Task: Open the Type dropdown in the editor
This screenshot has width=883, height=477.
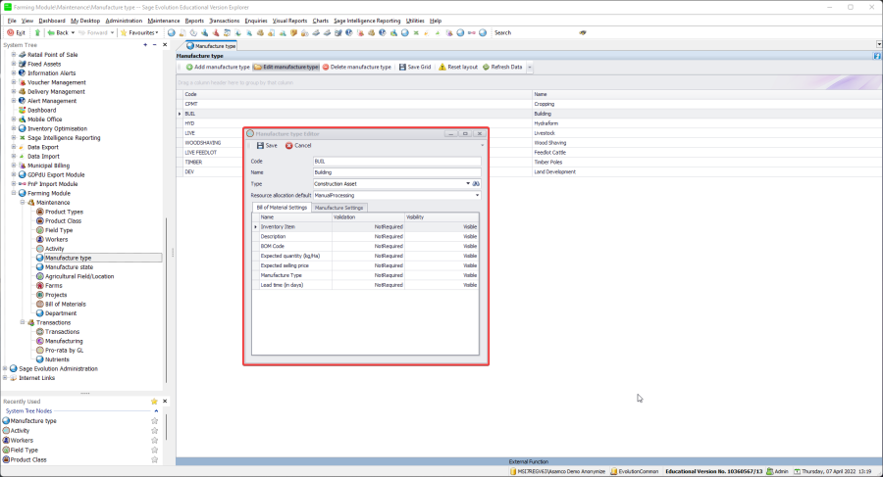Action: 467,183
